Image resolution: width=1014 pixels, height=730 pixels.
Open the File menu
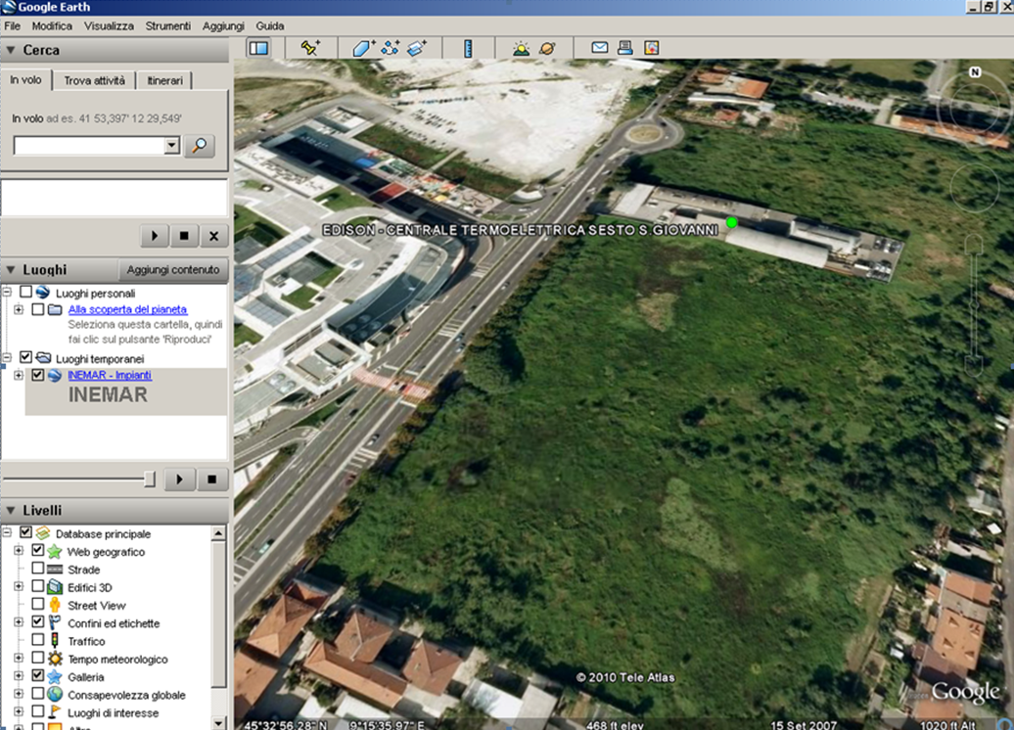tap(13, 25)
